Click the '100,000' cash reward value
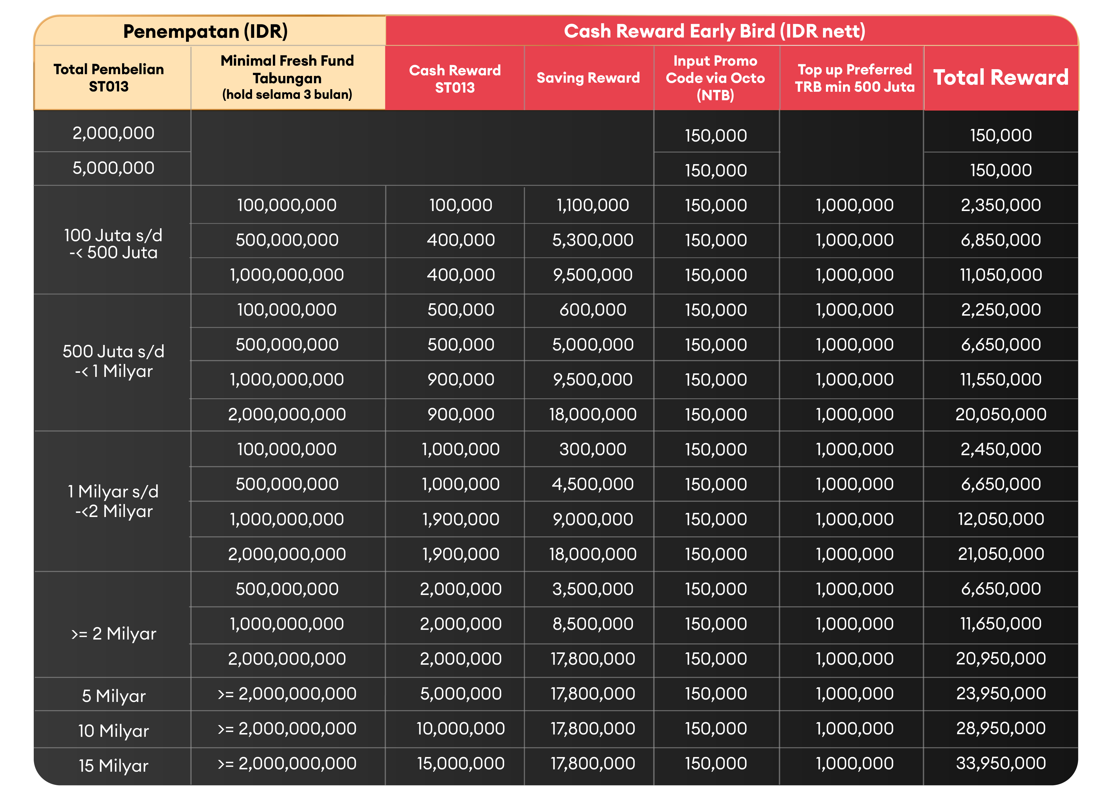Viewport: 1112px width, 801px height. [461, 205]
